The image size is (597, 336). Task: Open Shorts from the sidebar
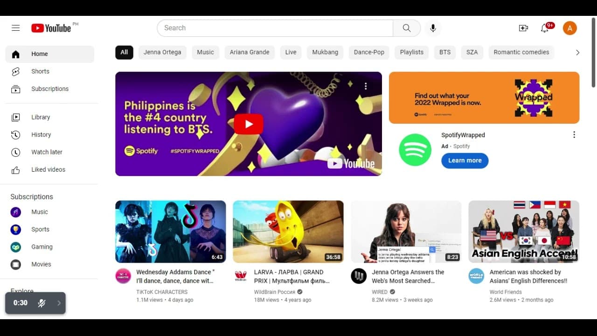click(50, 71)
